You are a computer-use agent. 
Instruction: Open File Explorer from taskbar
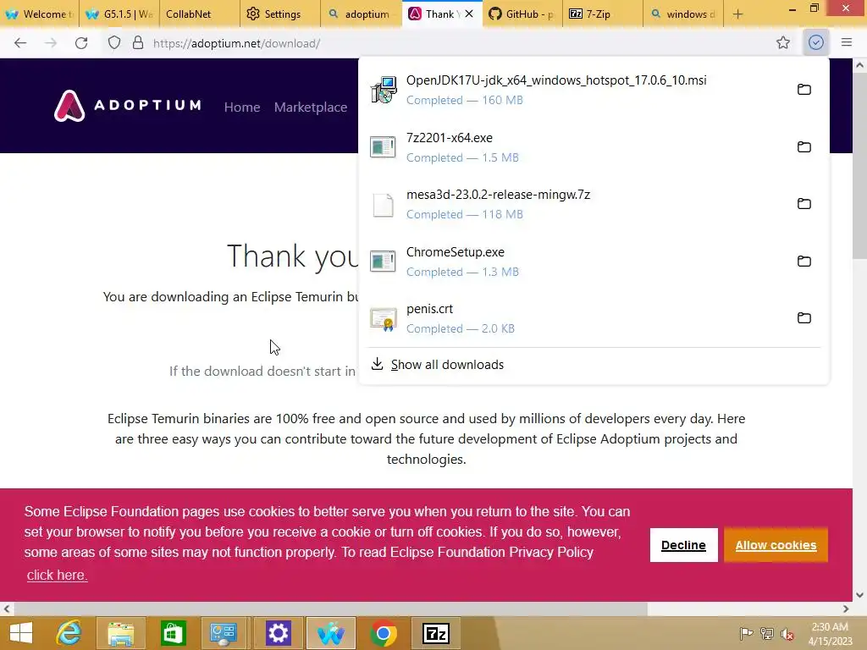click(x=121, y=633)
